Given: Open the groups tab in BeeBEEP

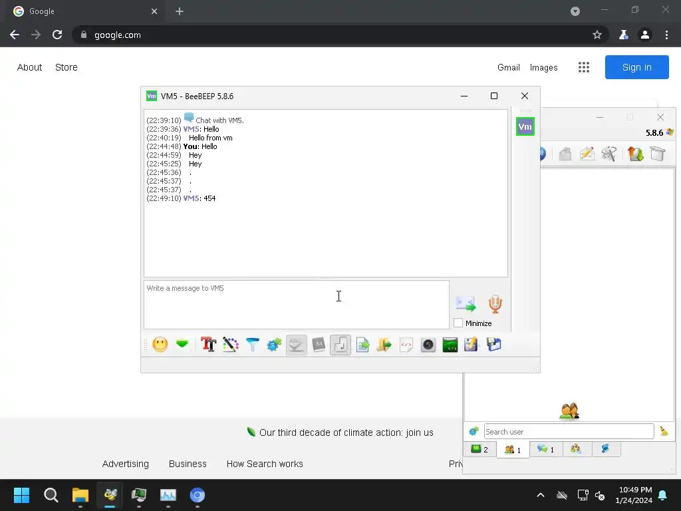Looking at the screenshot, I should click(577, 449).
